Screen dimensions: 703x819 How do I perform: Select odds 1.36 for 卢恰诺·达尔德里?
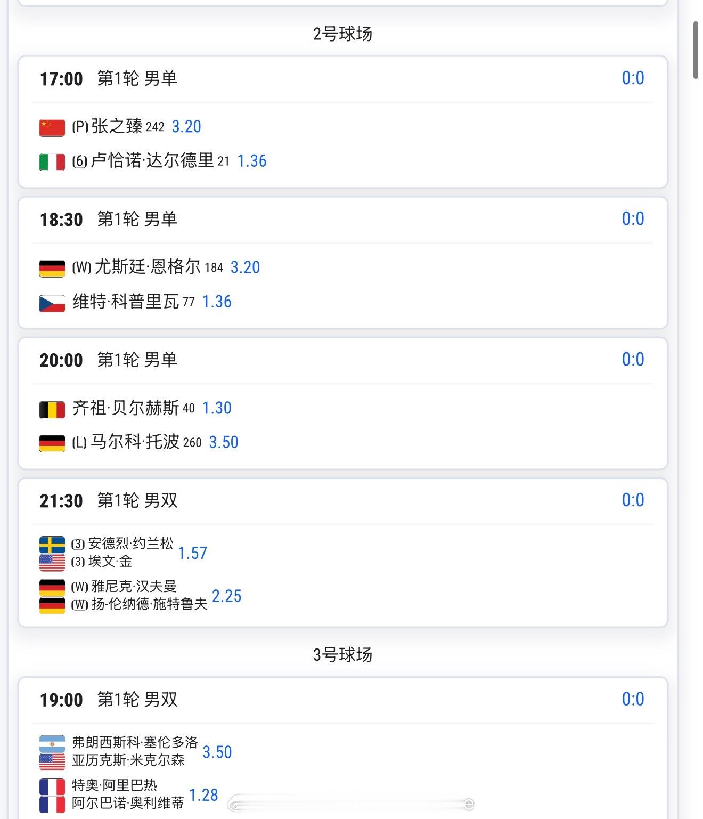click(251, 161)
